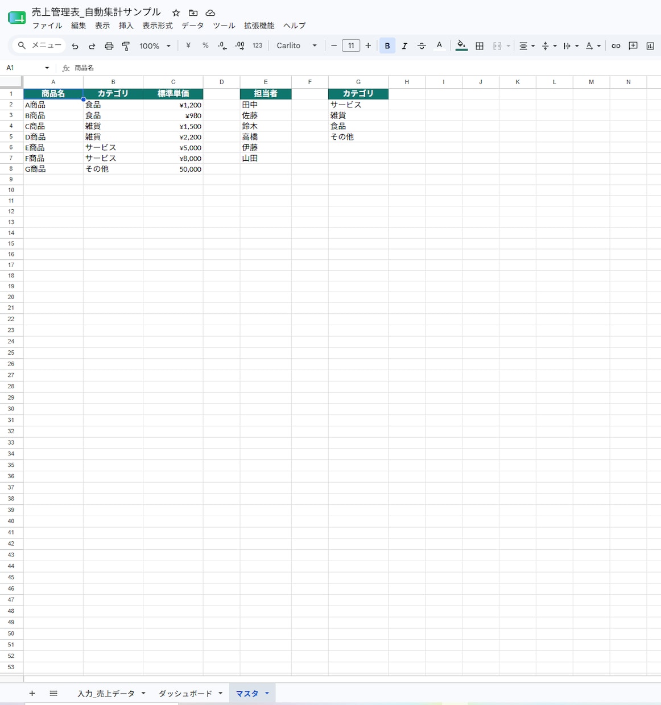Open マスタ tab options arrow
The image size is (661, 705).
[267, 693]
